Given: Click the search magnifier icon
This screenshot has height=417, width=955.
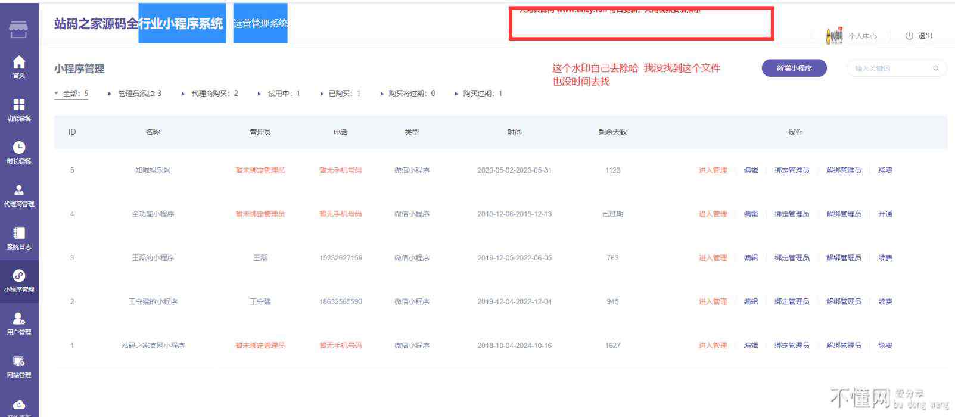Looking at the screenshot, I should tap(936, 69).
